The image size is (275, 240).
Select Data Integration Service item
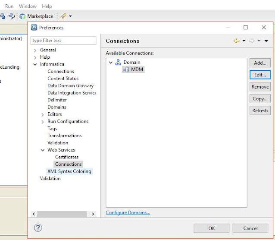(x=72, y=93)
